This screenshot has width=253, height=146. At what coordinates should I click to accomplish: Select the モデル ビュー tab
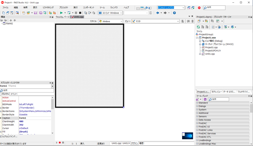coord(216,92)
